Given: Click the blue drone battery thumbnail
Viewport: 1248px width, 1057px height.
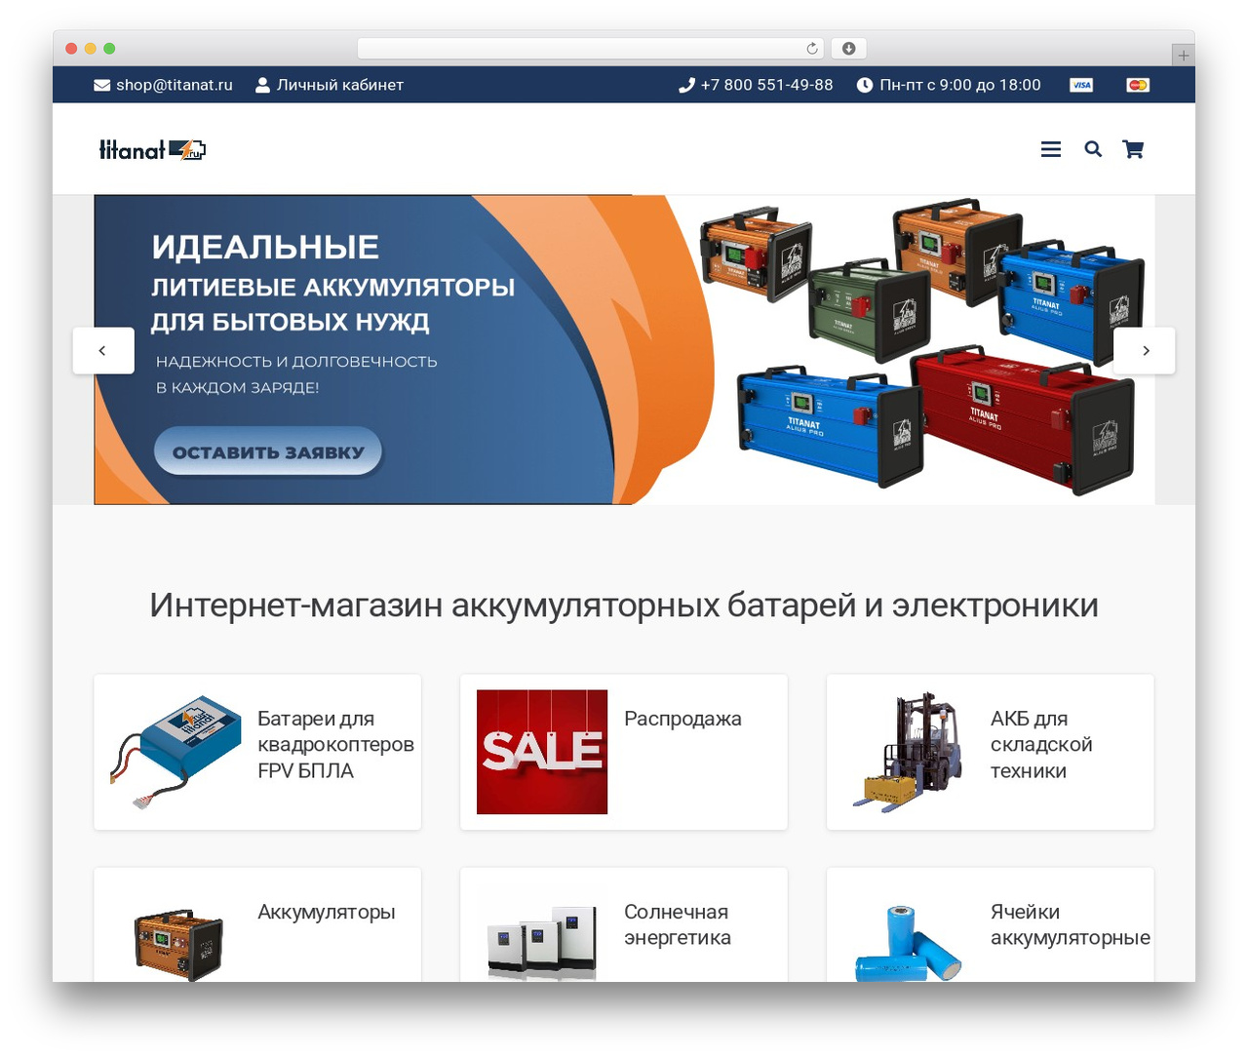Looking at the screenshot, I should 175,752.
